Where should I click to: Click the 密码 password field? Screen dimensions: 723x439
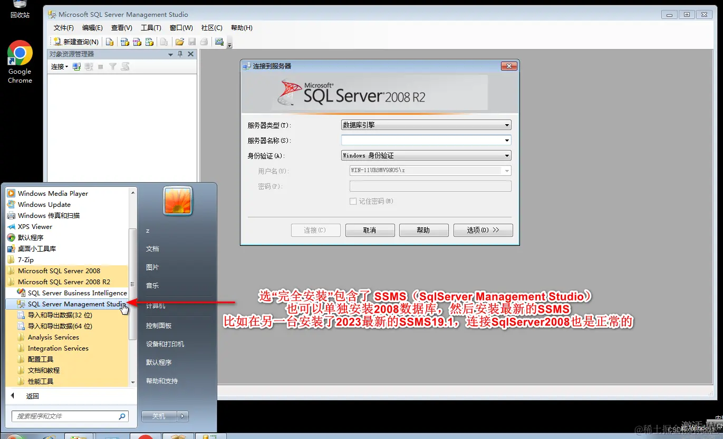[430, 186]
